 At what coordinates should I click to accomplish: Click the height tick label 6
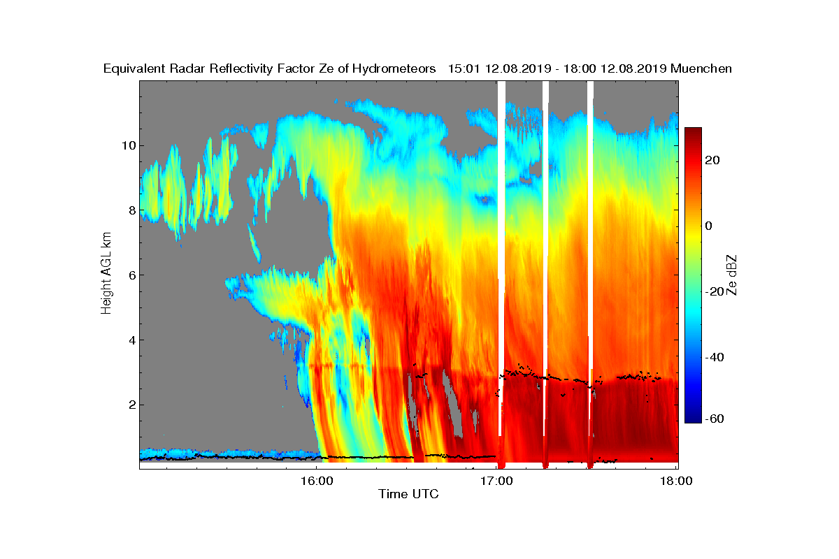[131, 275]
